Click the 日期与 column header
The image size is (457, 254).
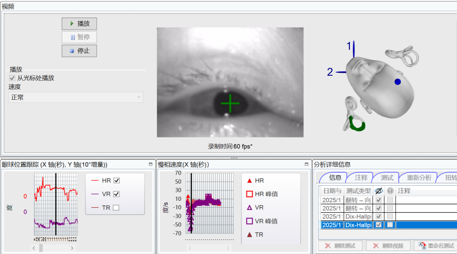click(332, 191)
